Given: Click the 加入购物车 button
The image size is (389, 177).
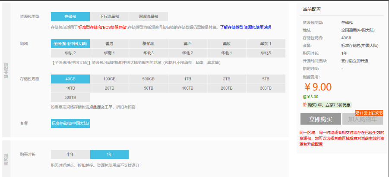Looking at the screenshot, I should click(362, 119).
